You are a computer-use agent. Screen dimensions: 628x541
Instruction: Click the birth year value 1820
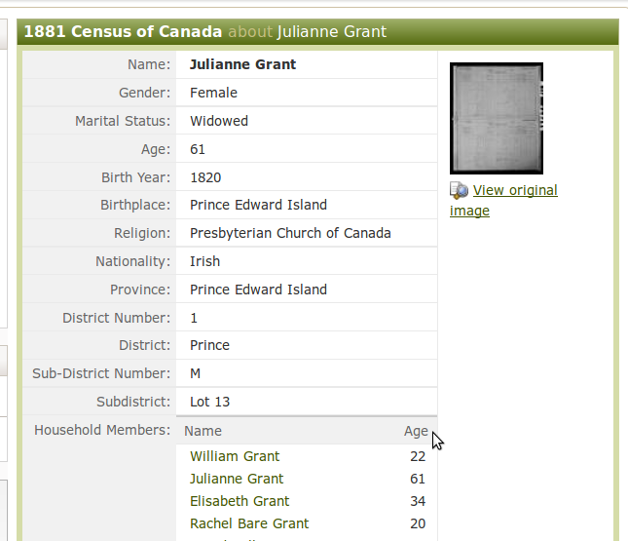(x=205, y=177)
